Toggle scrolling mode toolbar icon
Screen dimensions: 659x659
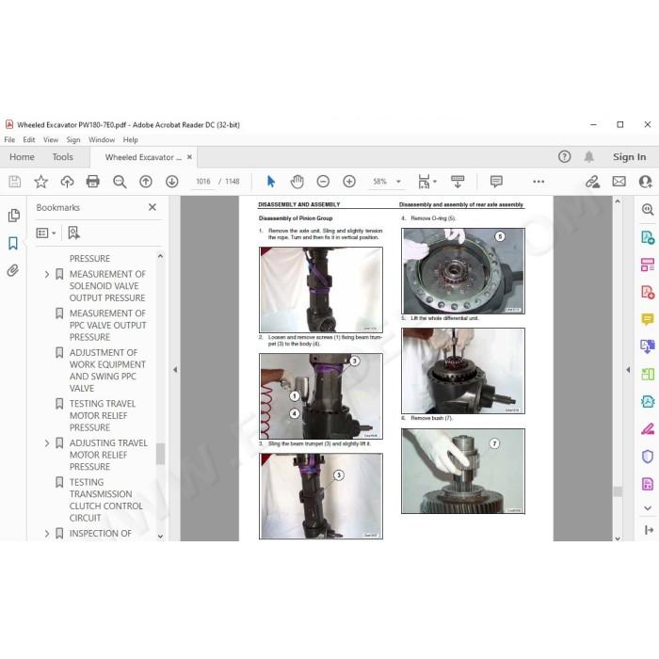point(458,182)
